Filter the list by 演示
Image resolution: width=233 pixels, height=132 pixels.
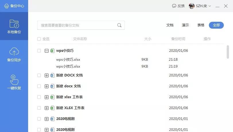click(185, 25)
